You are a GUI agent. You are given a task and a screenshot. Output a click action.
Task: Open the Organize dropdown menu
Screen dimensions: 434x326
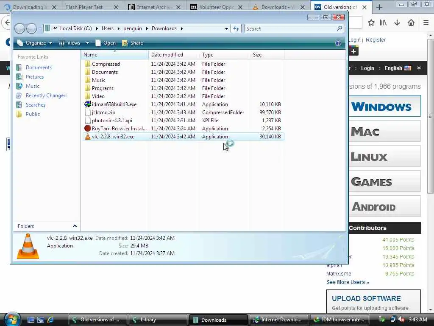pos(35,43)
